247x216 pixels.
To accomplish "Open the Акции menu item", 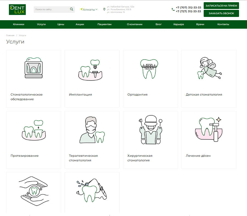I will (x=80, y=24).
